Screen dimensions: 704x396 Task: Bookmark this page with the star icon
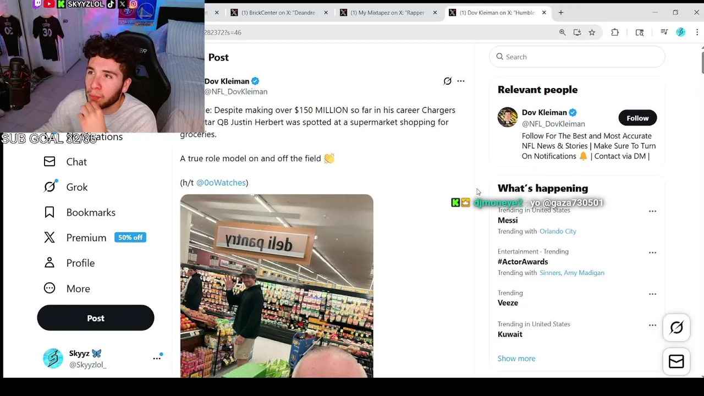[x=592, y=32]
